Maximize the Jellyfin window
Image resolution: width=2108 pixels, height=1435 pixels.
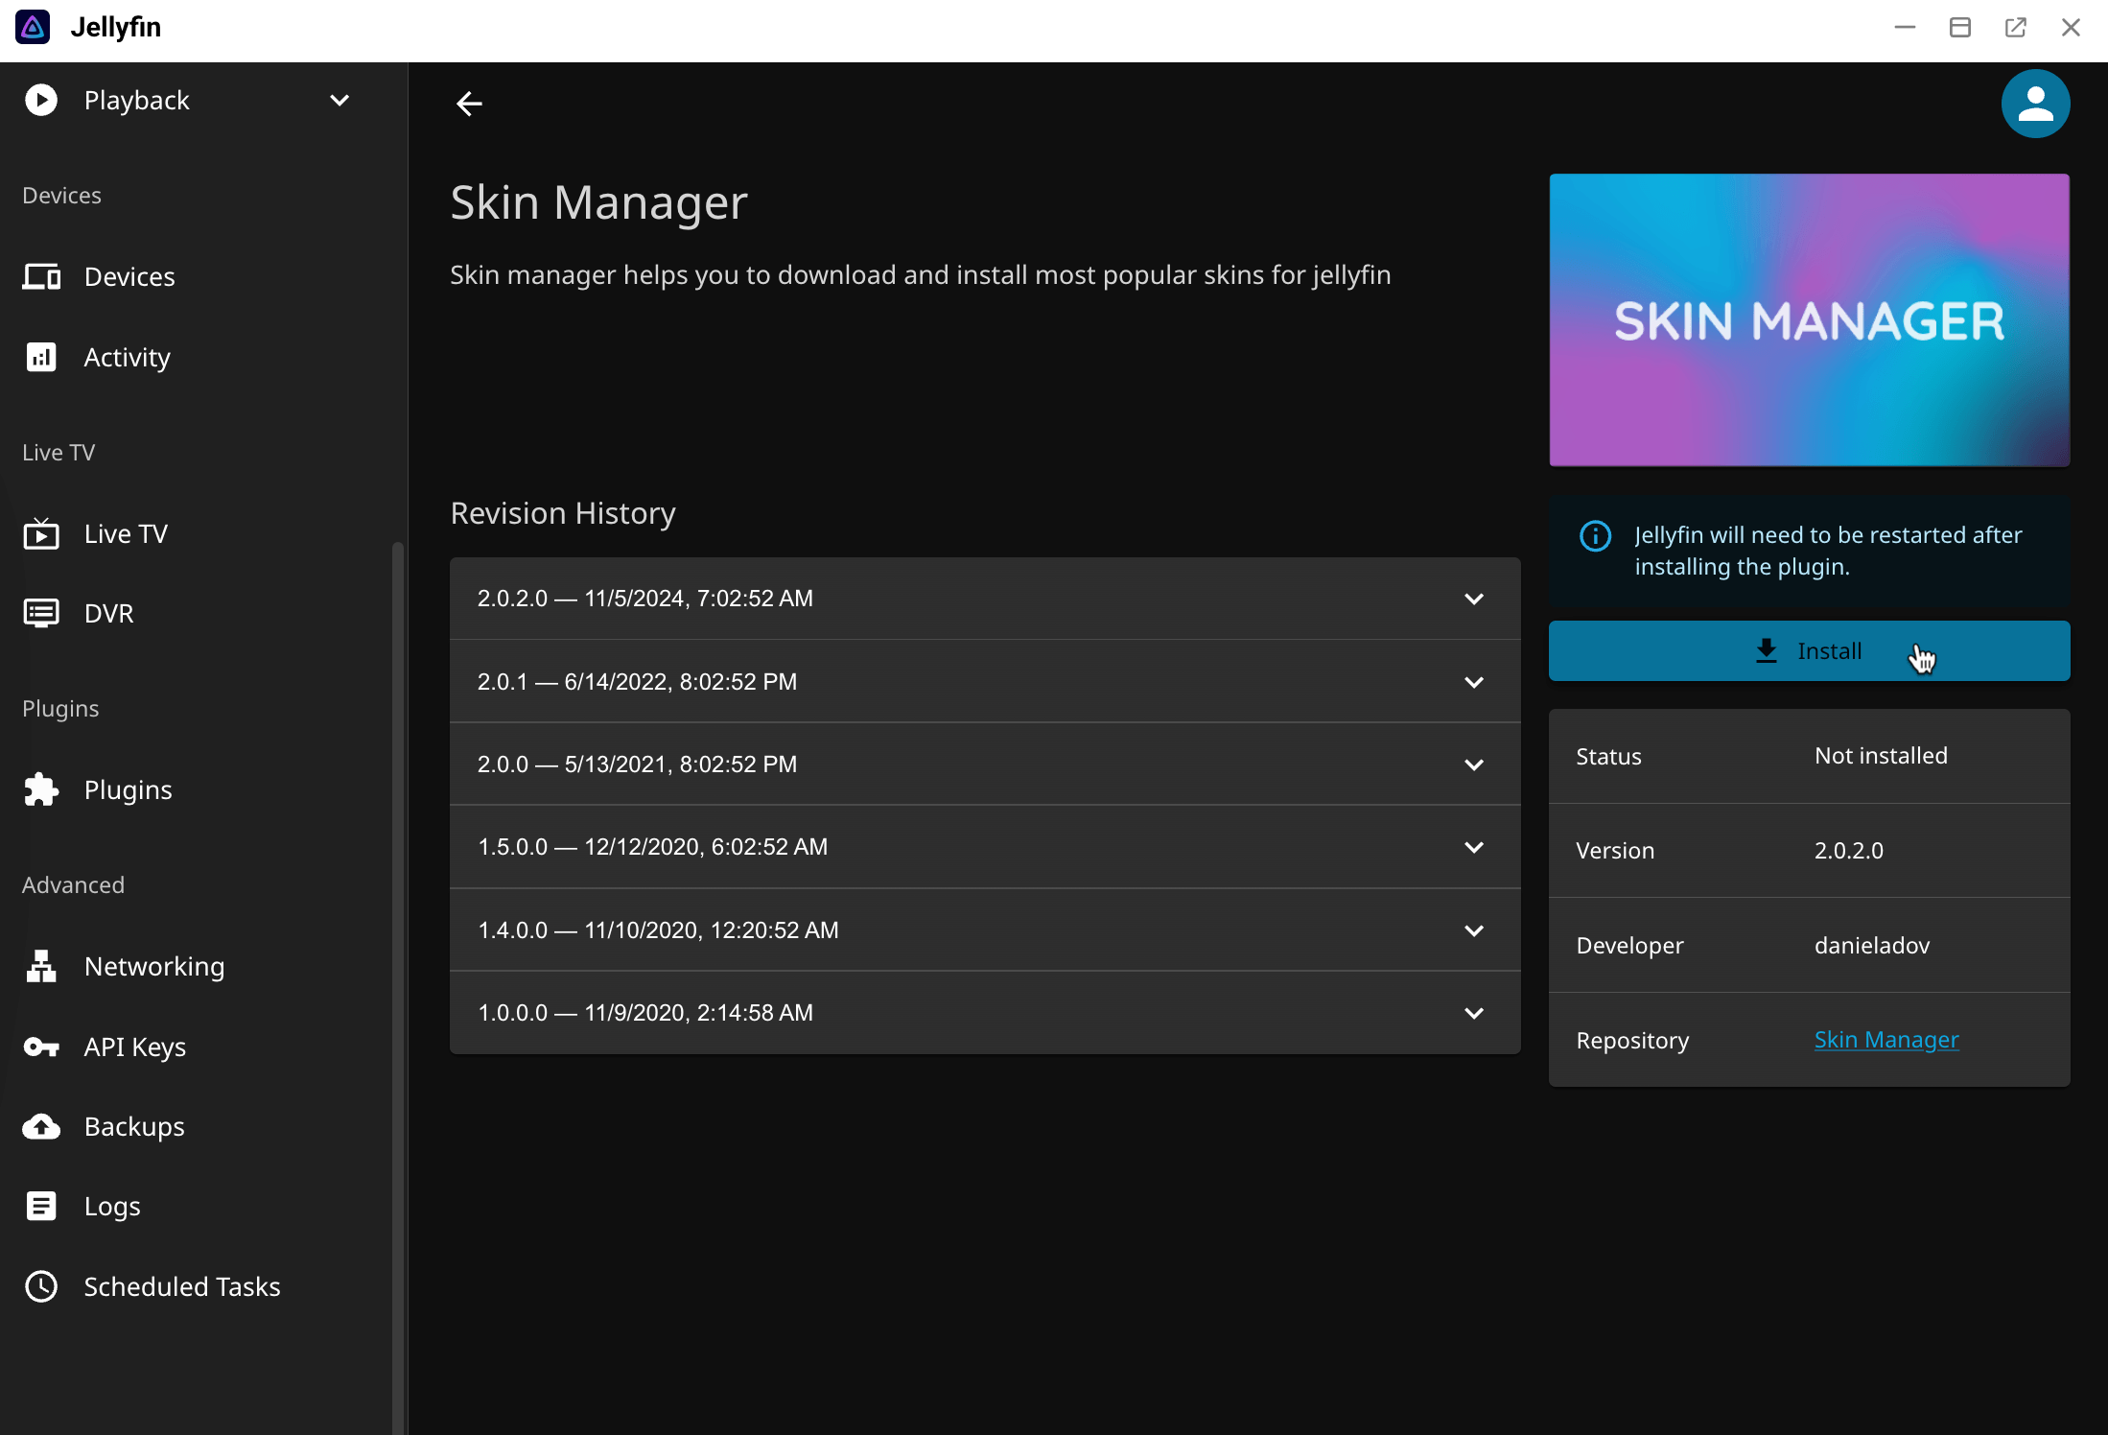click(1960, 27)
